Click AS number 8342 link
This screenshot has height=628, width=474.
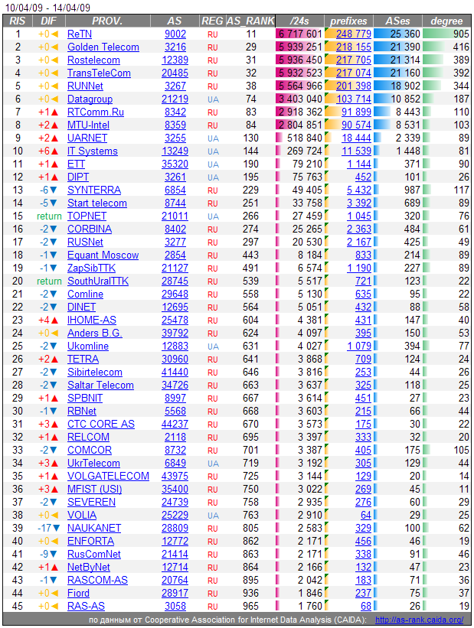pyautogui.click(x=175, y=112)
